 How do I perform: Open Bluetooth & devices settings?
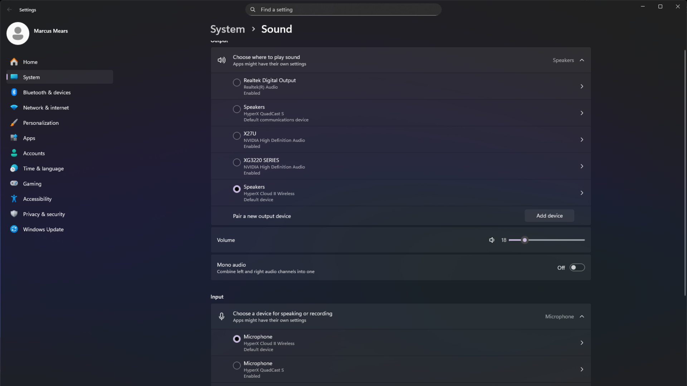tap(47, 92)
